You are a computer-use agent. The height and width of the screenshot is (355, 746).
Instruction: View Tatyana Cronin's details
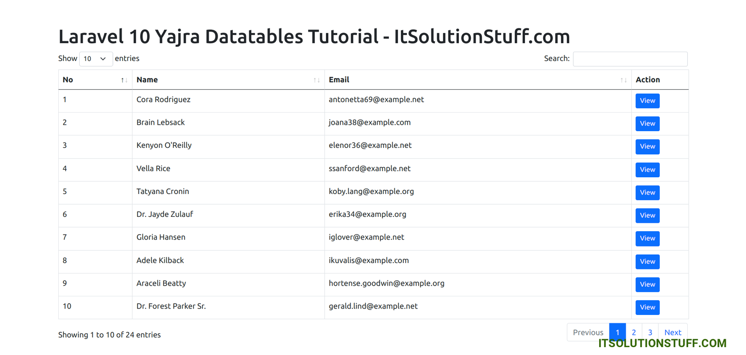[x=647, y=193]
